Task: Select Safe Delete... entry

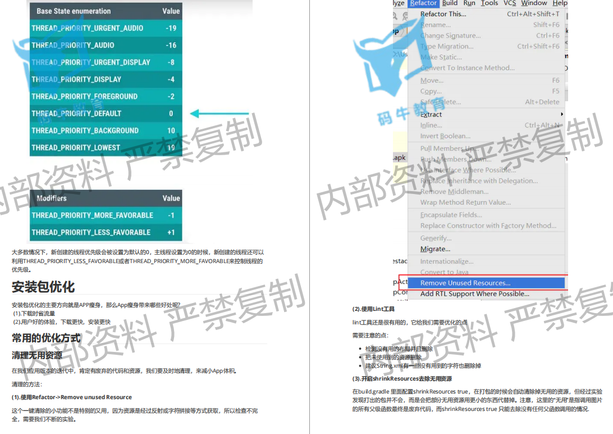Action: pyautogui.click(x=486, y=102)
